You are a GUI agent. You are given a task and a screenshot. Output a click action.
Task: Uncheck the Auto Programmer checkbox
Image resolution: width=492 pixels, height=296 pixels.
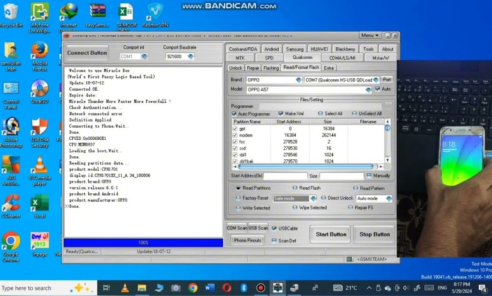click(x=234, y=114)
